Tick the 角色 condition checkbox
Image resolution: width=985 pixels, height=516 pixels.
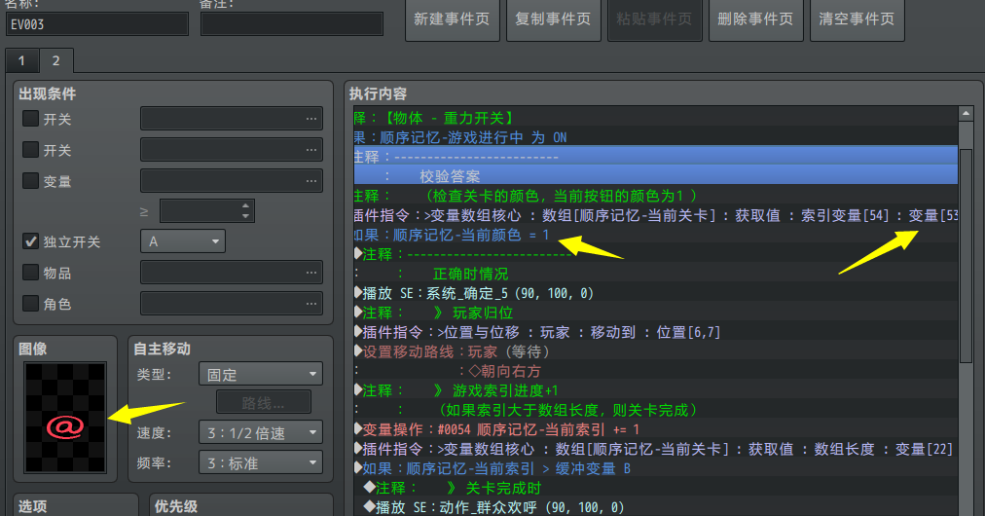[x=31, y=304]
